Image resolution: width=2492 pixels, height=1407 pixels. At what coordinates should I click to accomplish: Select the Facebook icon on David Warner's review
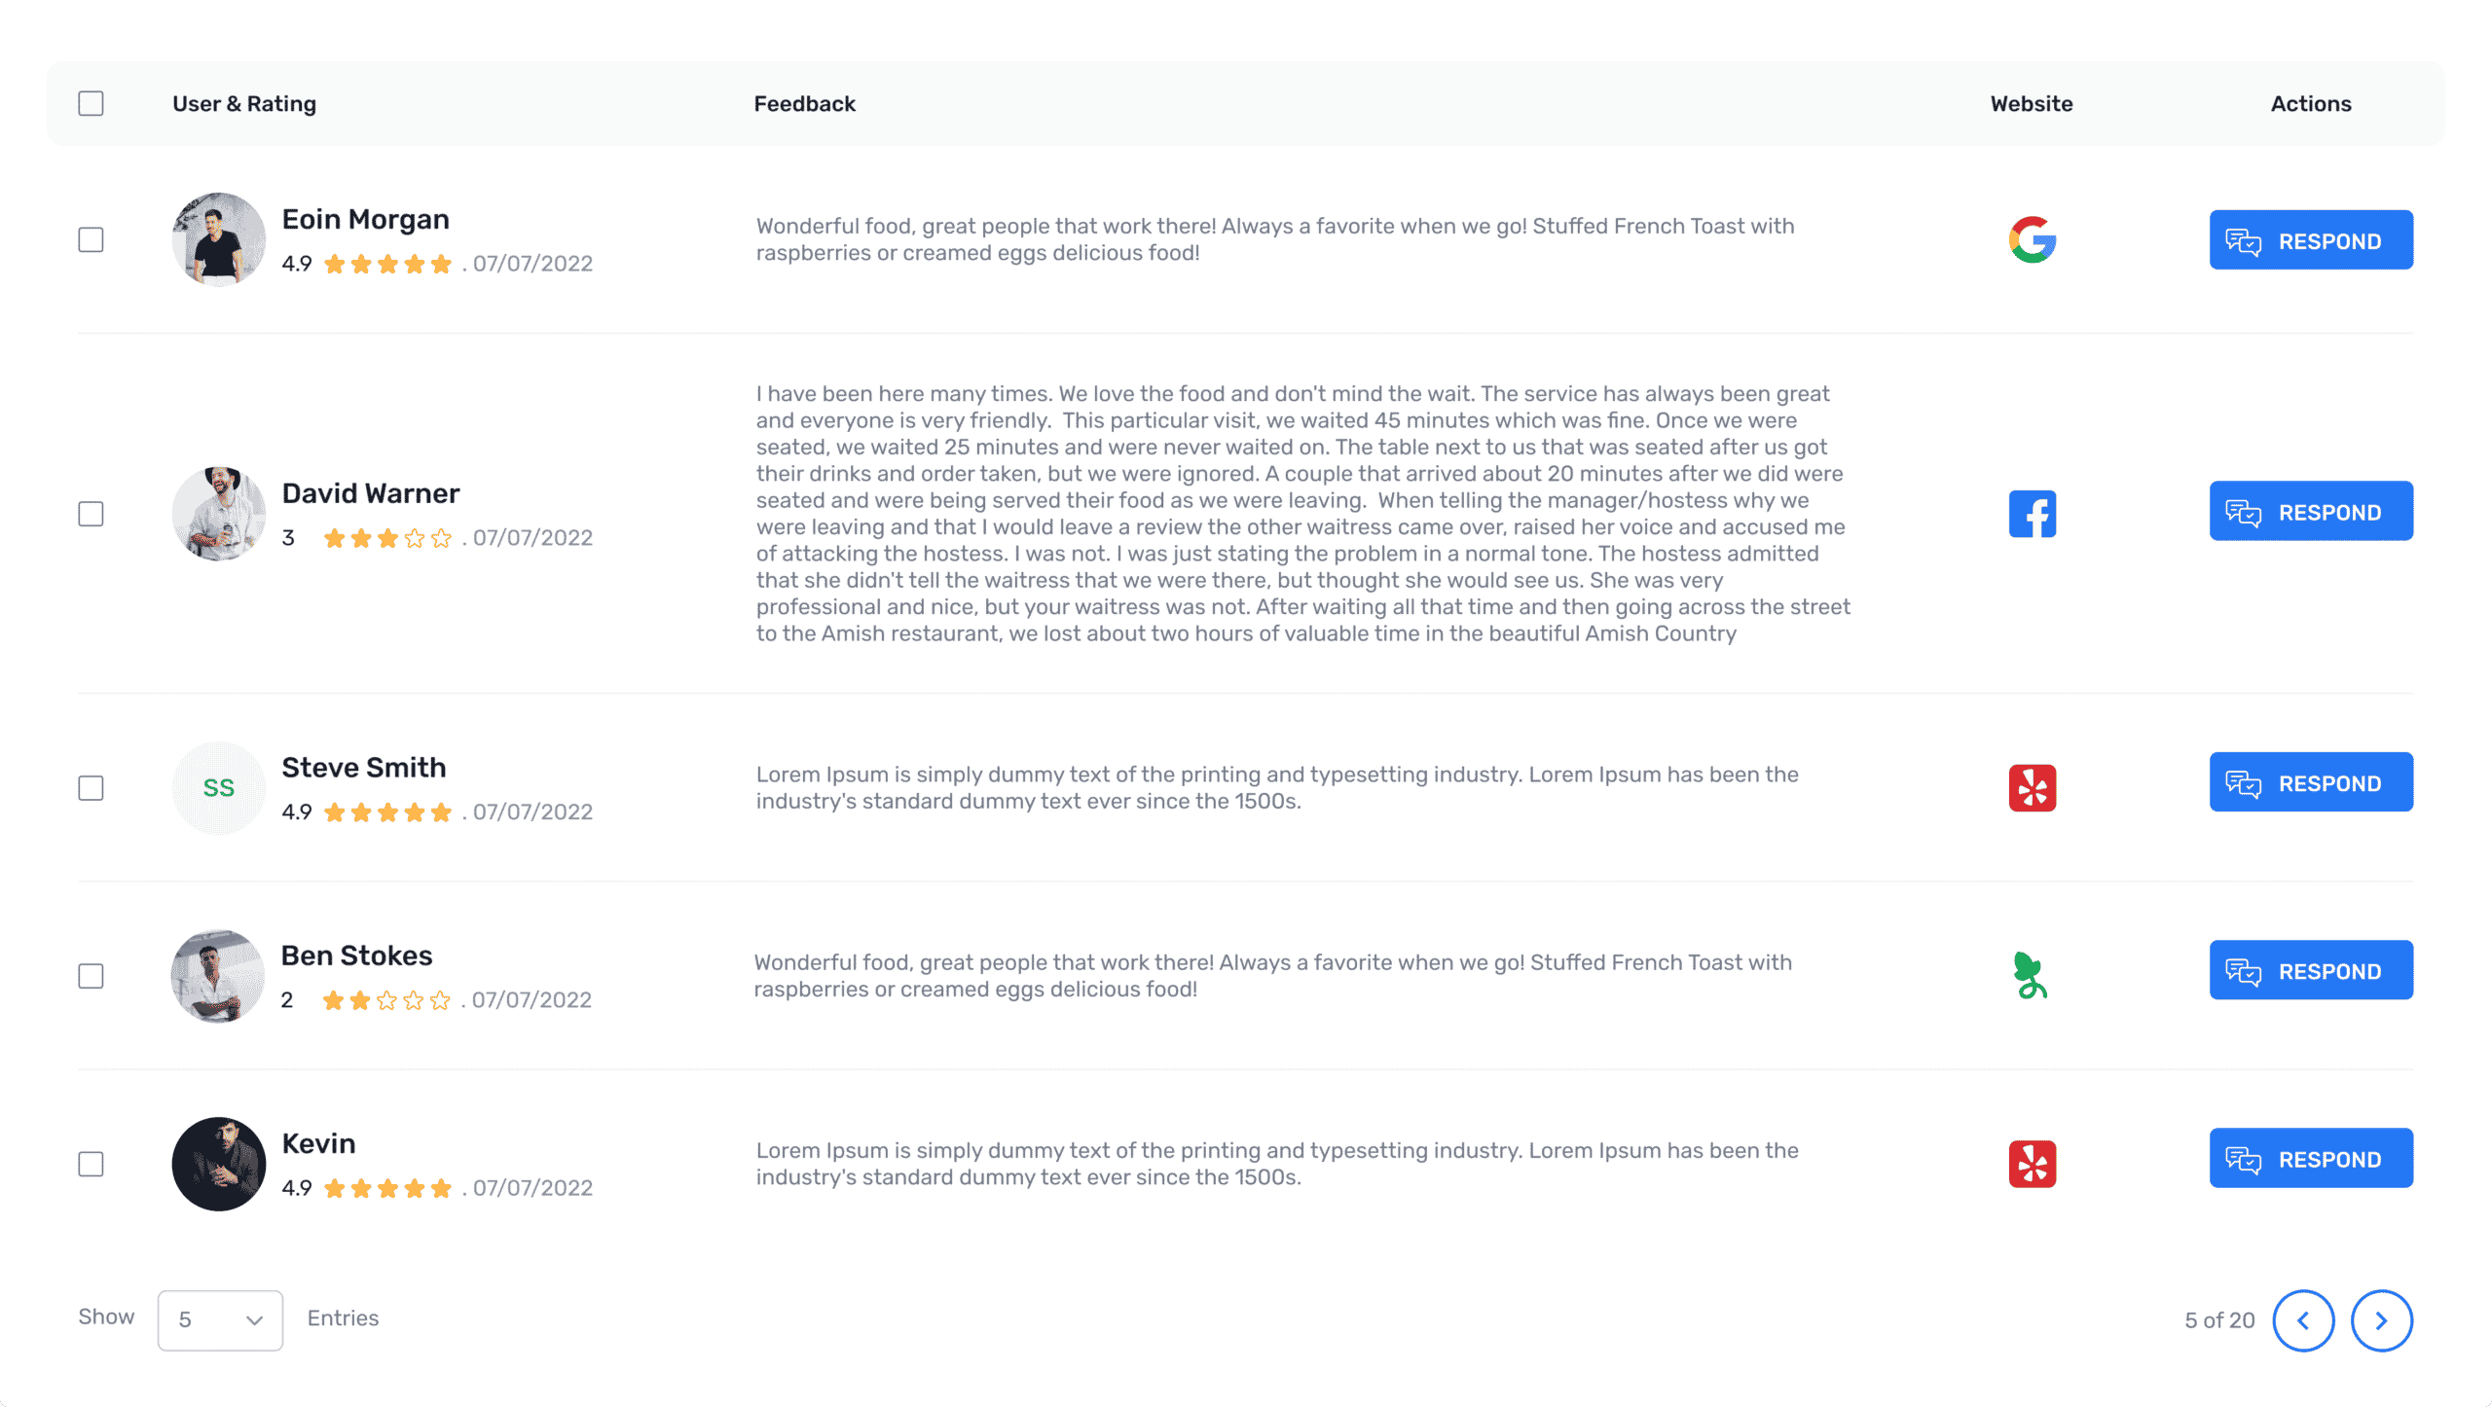pyautogui.click(x=2033, y=513)
